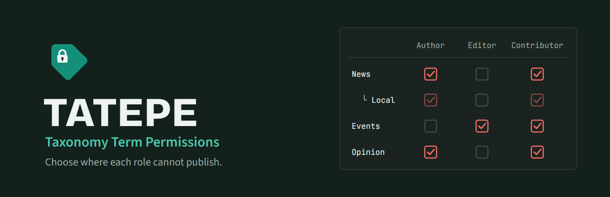Screen dimensions: 610x197
Task: Uncheck Contributor box for Opinion
Action: tap(537, 152)
